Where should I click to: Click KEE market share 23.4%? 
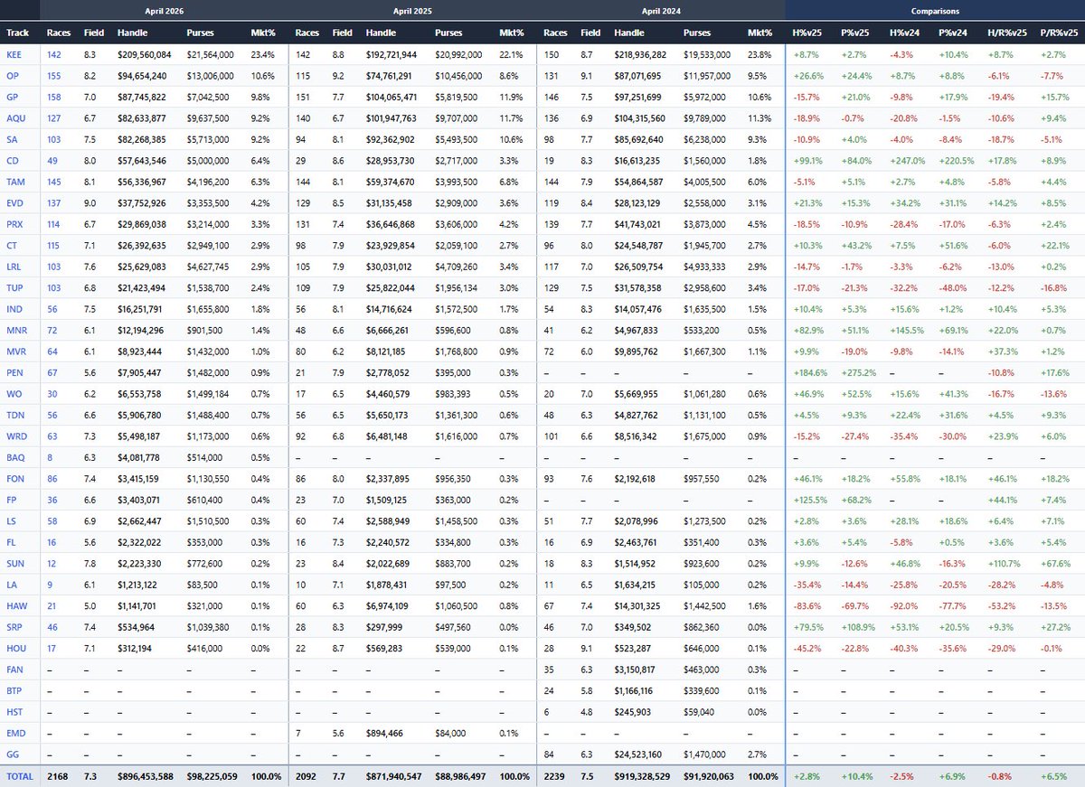click(262, 55)
